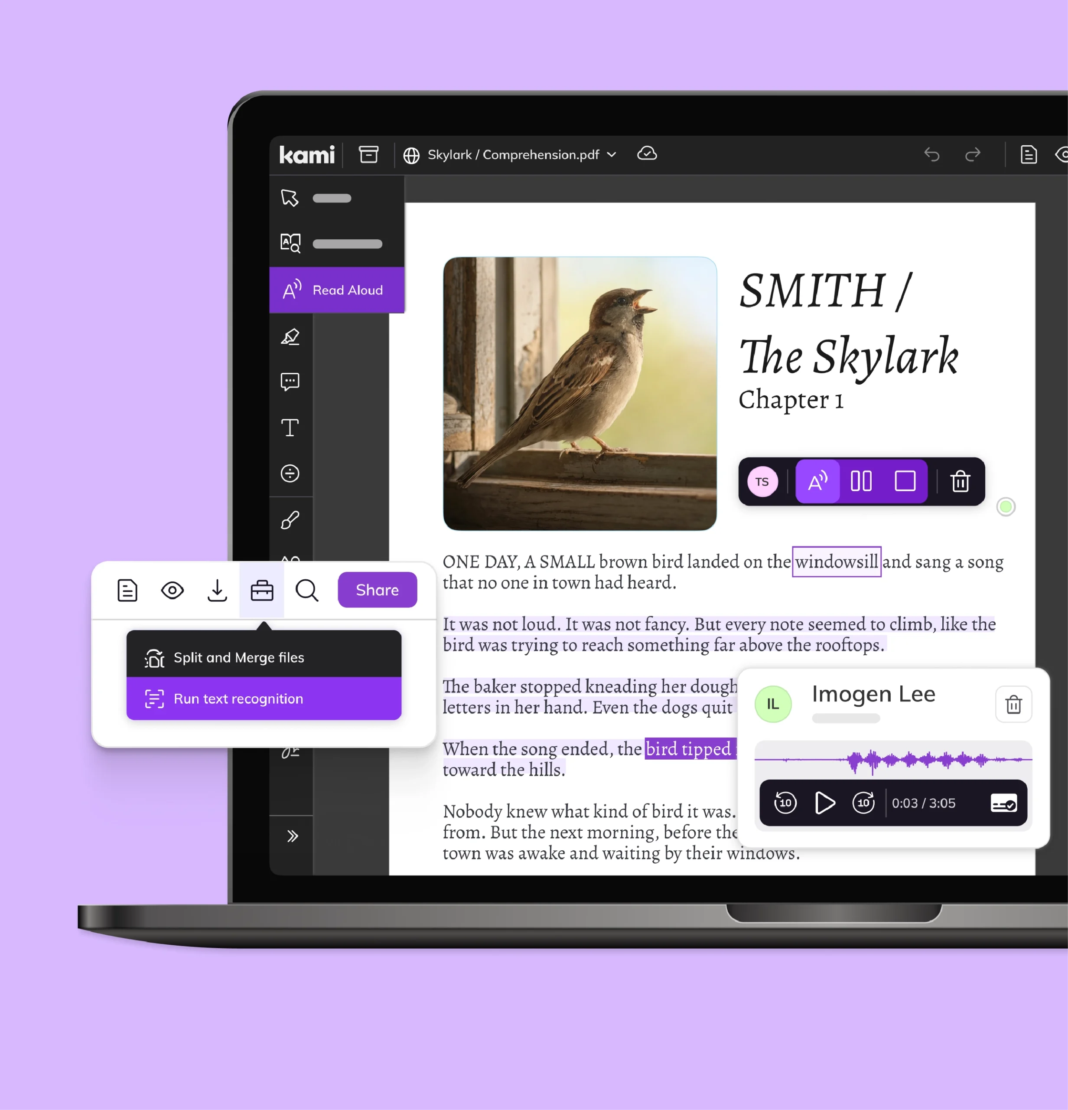
Task: Open the toolbox briefcase menu
Action: 262,591
